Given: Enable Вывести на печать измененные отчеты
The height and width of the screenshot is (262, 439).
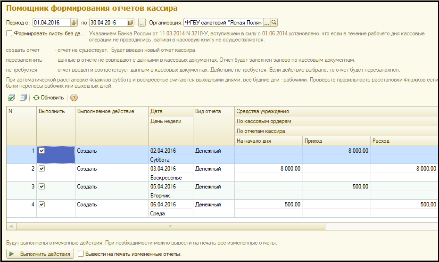Looking at the screenshot, I should pos(81,254).
